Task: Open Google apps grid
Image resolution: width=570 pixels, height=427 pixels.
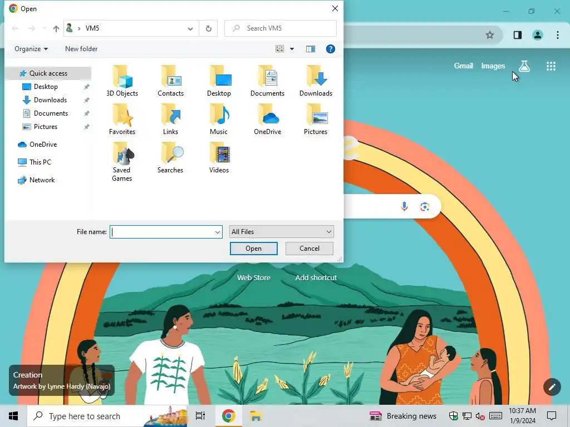Action: pos(551,66)
